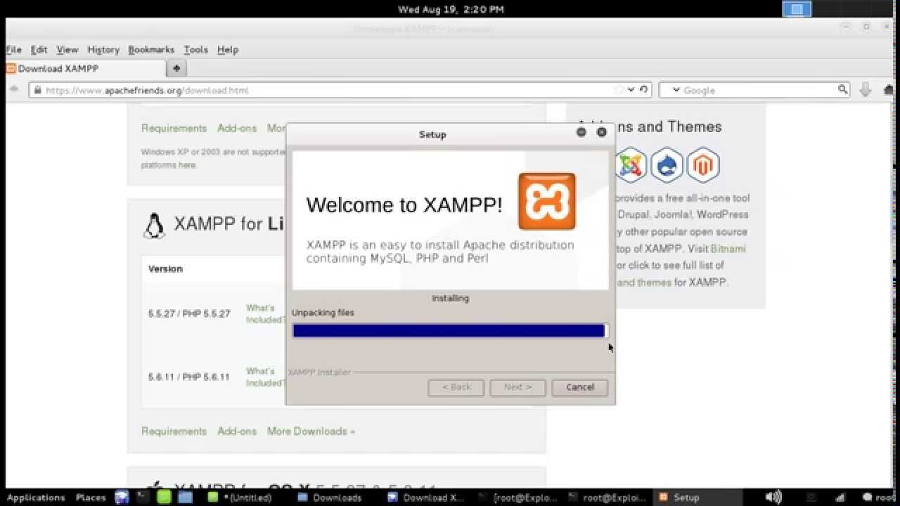
Task: Open the Help menu
Action: tap(228, 49)
